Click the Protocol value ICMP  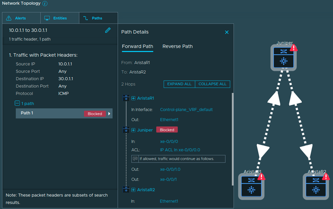[x=64, y=93]
